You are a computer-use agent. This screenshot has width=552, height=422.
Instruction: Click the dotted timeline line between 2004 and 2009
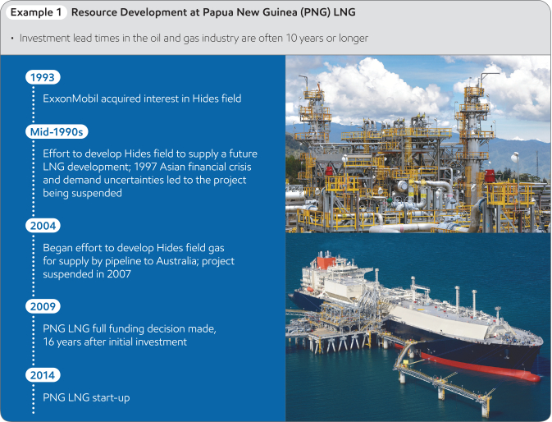33,263
